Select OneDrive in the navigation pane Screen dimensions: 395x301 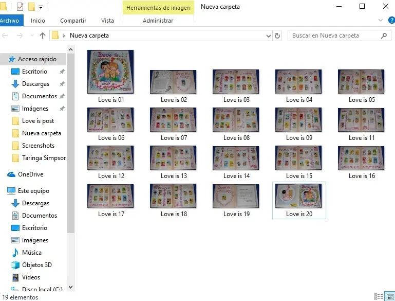[30, 174]
